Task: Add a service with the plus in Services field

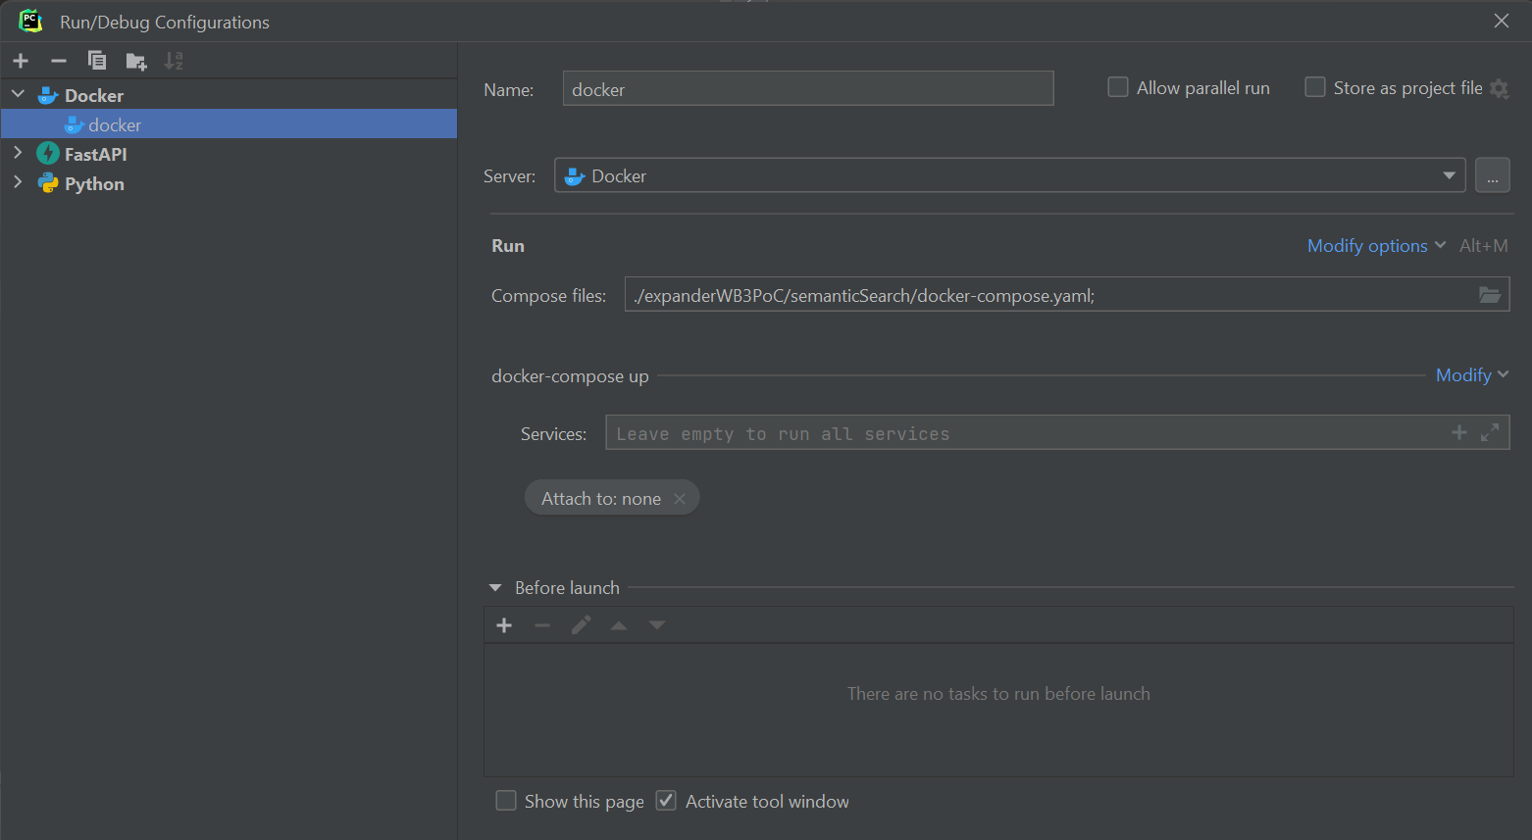Action: pos(1459,432)
